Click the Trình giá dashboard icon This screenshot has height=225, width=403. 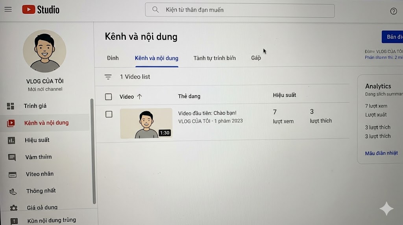[x=11, y=106]
